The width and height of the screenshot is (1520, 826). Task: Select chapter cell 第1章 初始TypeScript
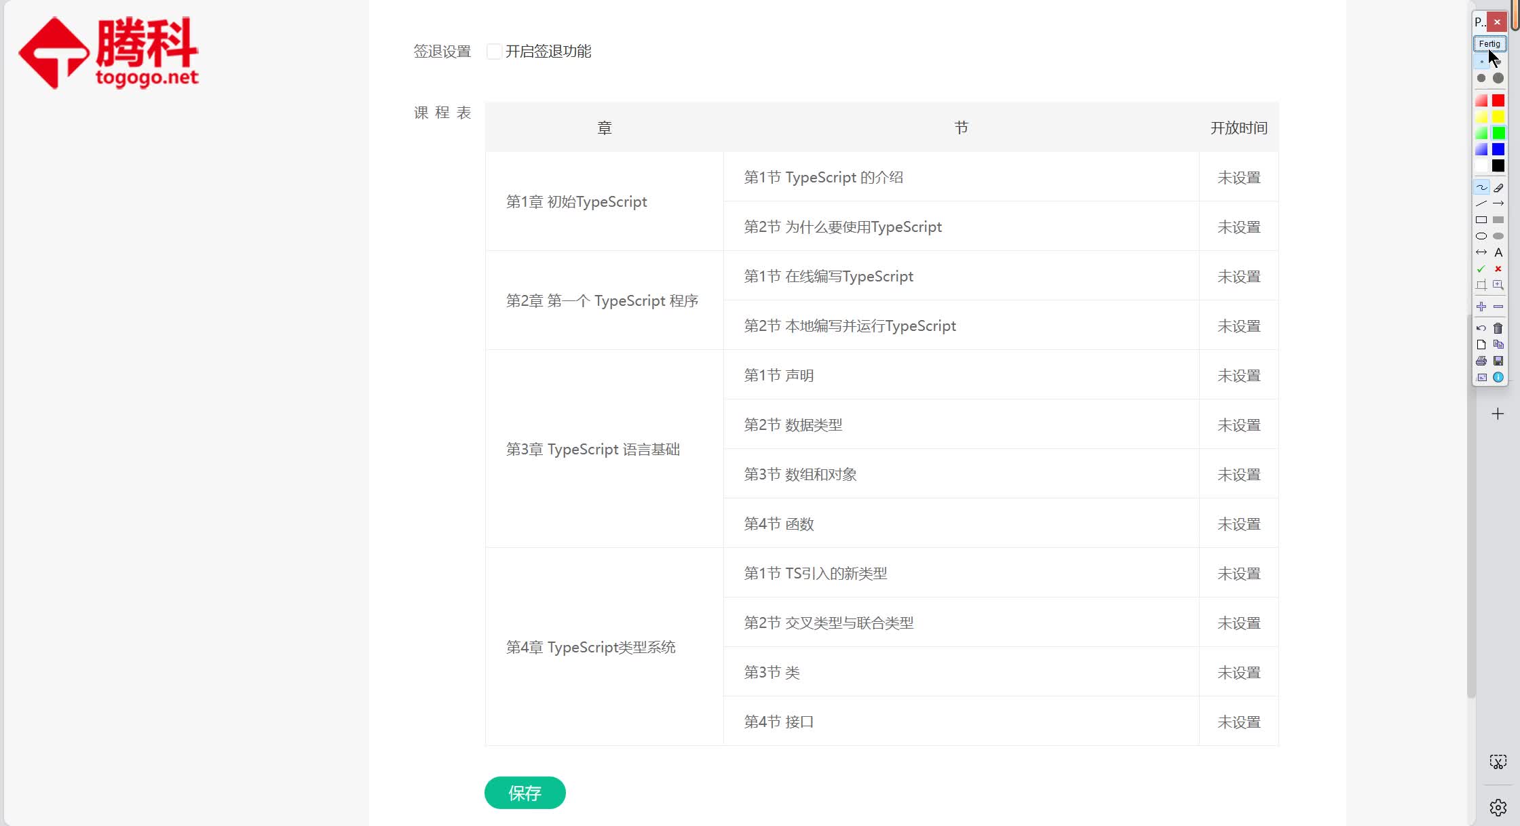605,201
